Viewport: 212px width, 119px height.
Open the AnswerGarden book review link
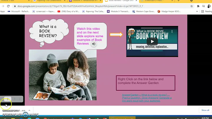147,98
